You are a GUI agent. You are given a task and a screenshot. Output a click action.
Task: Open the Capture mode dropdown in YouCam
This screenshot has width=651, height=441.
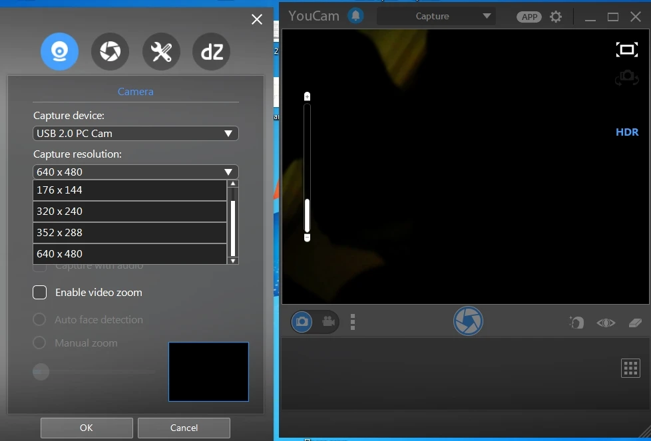pyautogui.click(x=436, y=16)
